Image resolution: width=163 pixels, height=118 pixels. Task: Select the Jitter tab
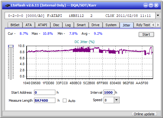pyautogui.click(x=127, y=25)
